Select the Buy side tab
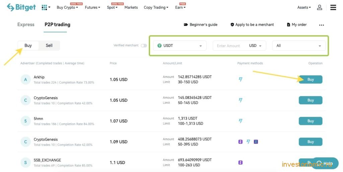Screen dimensions: 343x172 tap(28, 45)
